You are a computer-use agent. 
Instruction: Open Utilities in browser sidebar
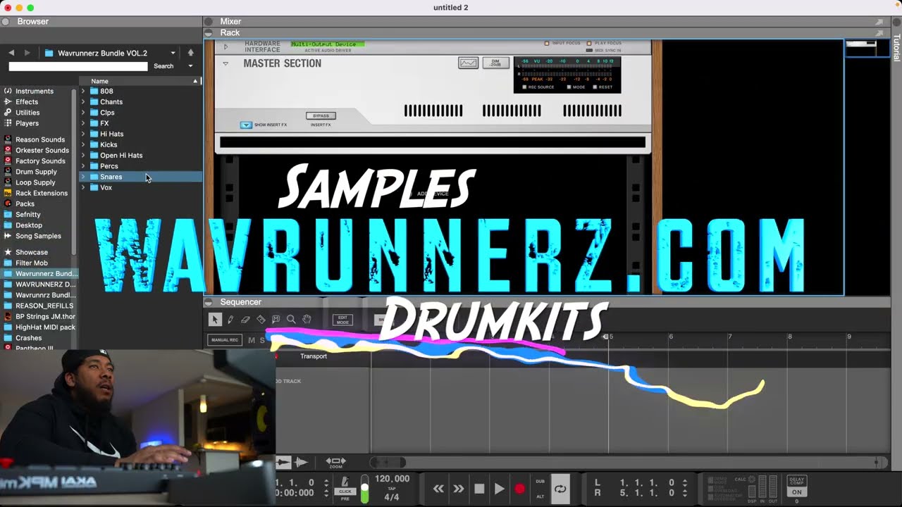(28, 113)
